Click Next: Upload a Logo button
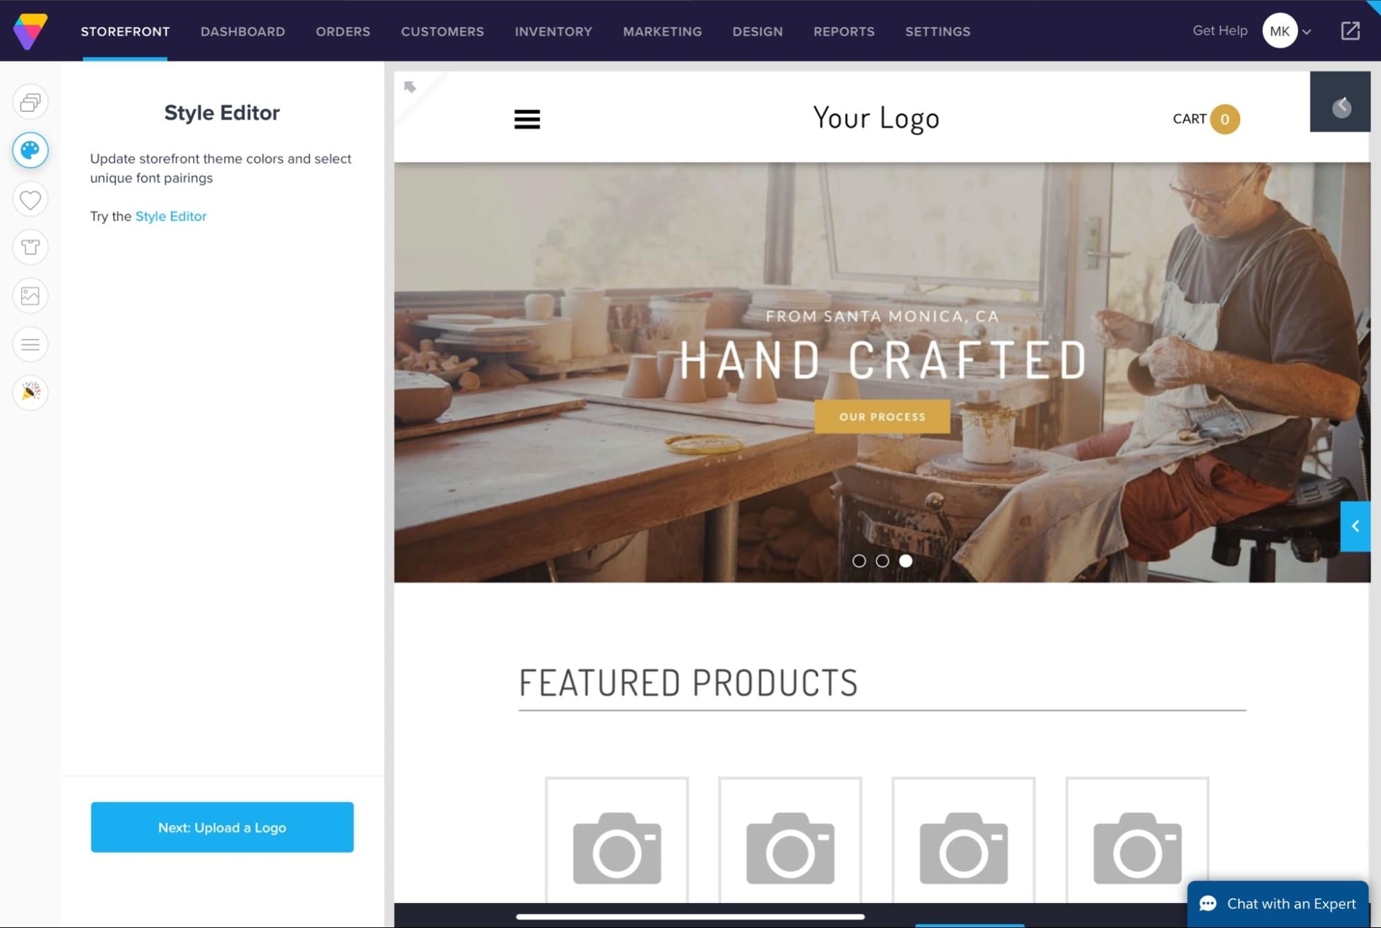Image resolution: width=1381 pixels, height=928 pixels. coord(222,826)
